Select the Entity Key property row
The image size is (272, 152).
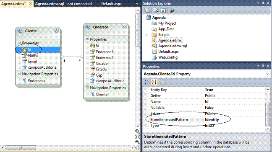pyautogui.click(x=207, y=90)
